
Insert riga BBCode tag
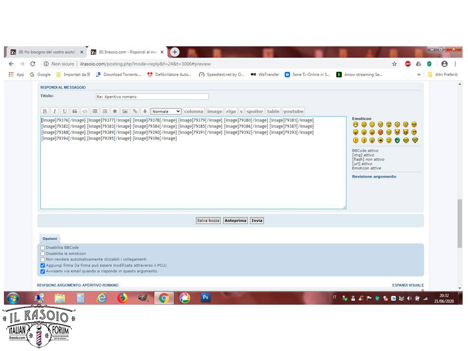coord(231,111)
